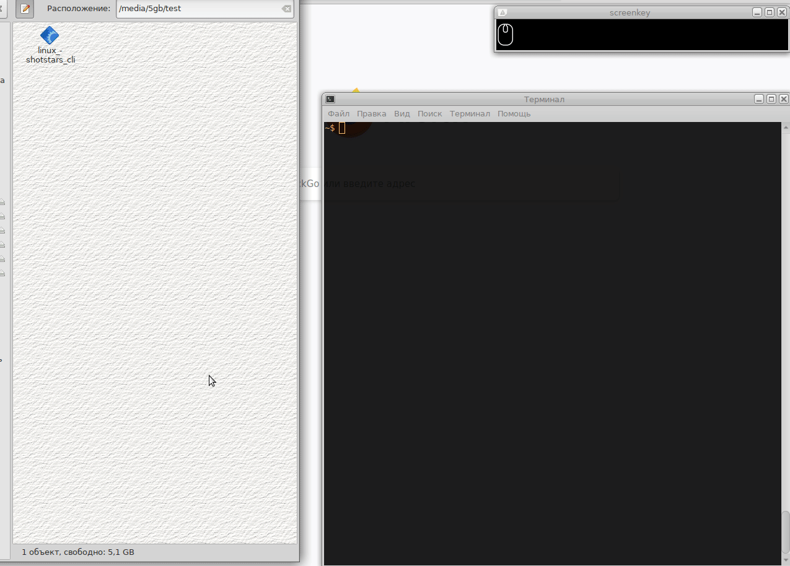Screen dimensions: 790x566
Task: Open the Вид menu in the Terminal
Action: click(x=402, y=113)
